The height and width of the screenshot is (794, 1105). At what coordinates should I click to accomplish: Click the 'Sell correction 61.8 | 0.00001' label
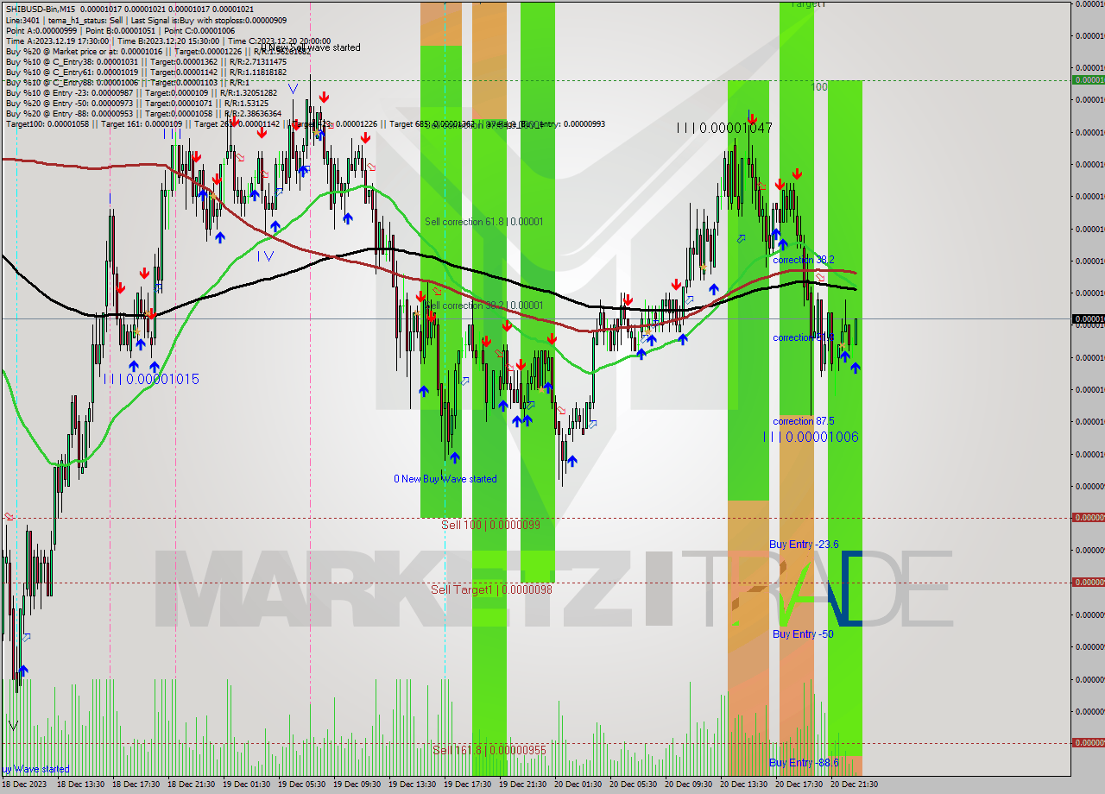(483, 222)
